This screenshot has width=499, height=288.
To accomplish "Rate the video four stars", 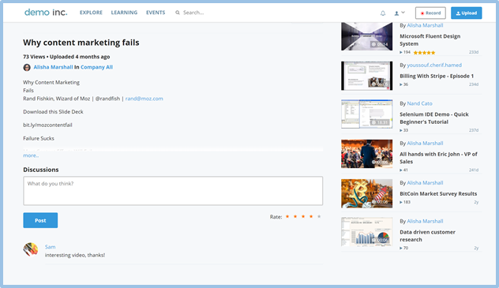I will [311, 216].
